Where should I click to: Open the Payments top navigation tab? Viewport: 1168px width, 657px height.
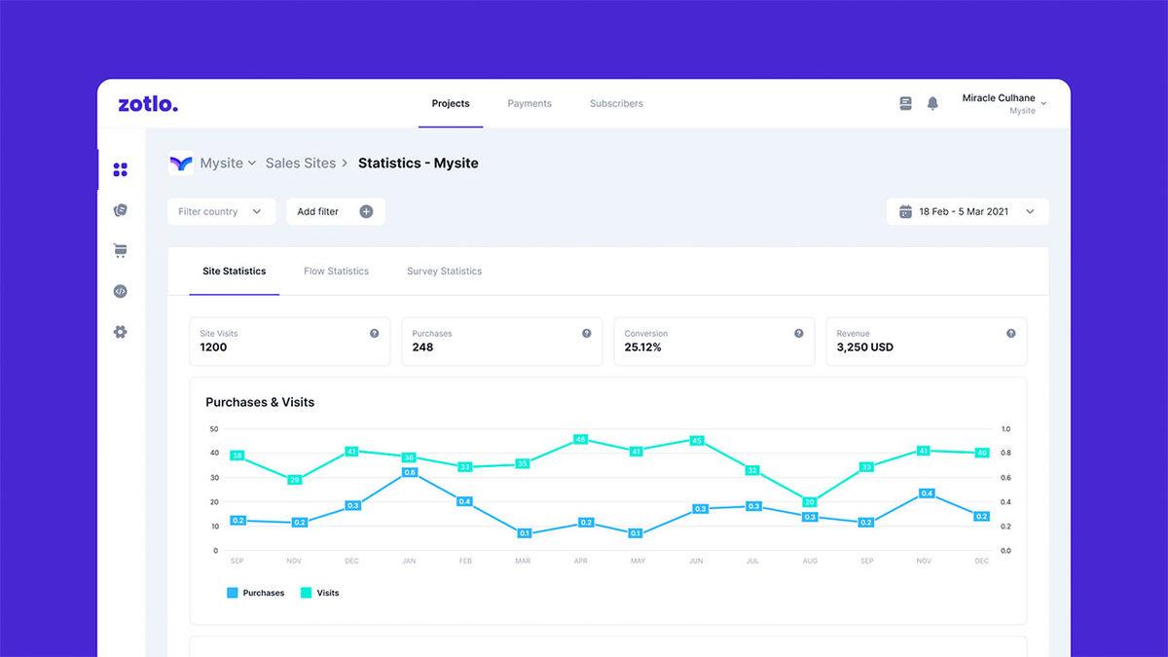point(529,103)
